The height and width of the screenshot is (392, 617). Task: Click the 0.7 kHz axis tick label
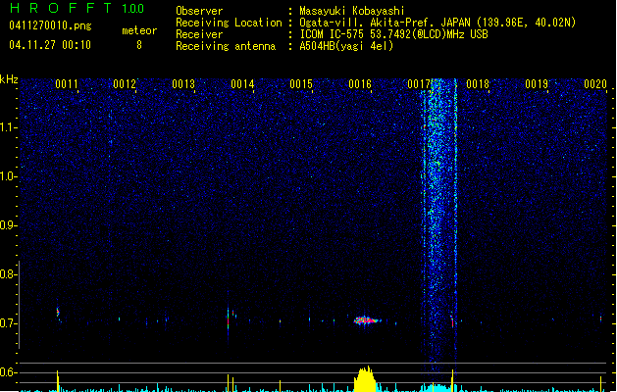tap(8, 323)
